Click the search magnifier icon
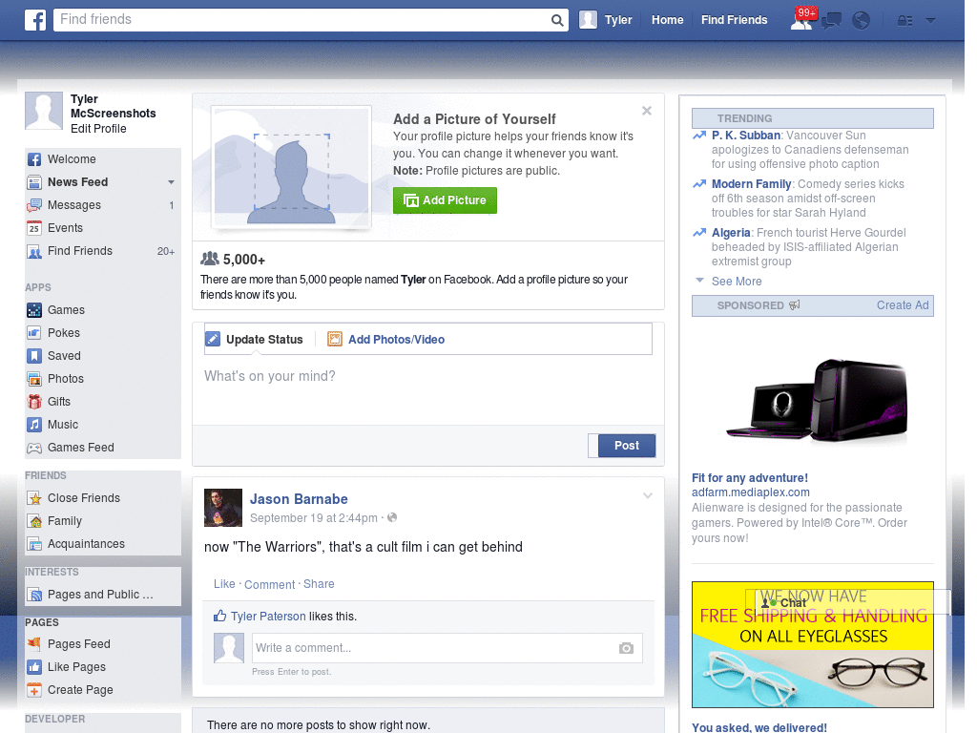The height and width of the screenshot is (733, 977). pos(557,21)
